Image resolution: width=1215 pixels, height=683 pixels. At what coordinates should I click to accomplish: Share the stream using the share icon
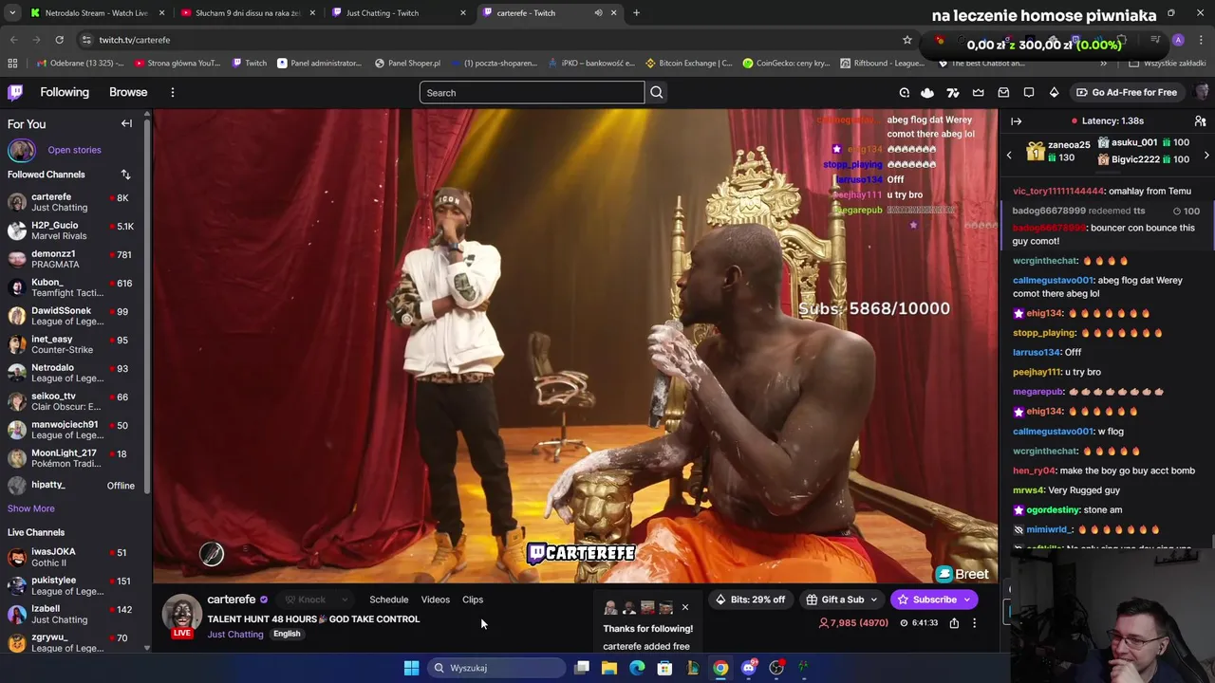tap(954, 623)
